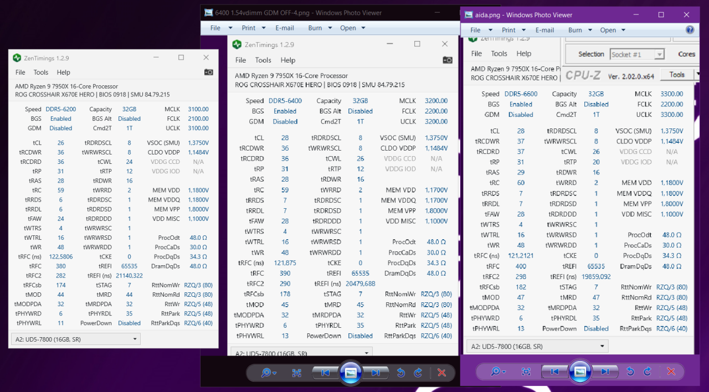
Task: Expand the Open dropdown in 6400 photo viewer
Action: pyautogui.click(x=351, y=28)
